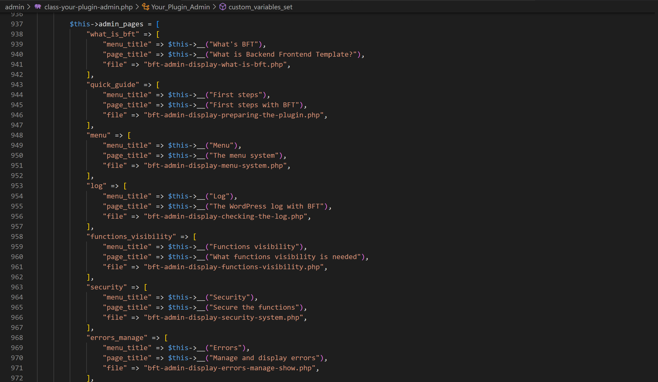Click the class symbol icon before Your_Plugin_Admin
The height and width of the screenshot is (382, 658).
click(145, 7)
